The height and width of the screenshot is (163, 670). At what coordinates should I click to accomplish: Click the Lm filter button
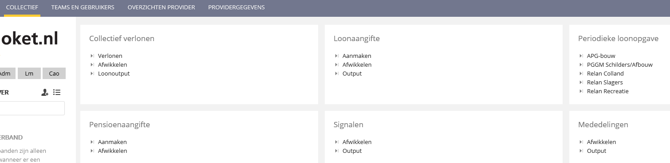click(29, 73)
